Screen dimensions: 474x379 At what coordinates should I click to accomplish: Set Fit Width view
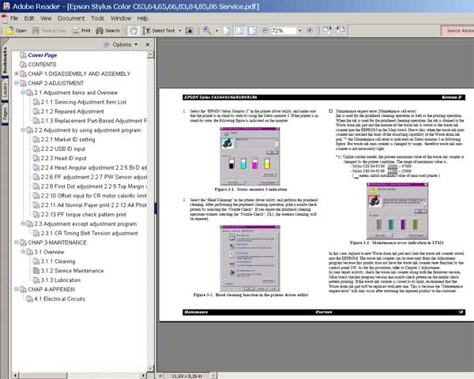pyautogui.click(x=253, y=31)
